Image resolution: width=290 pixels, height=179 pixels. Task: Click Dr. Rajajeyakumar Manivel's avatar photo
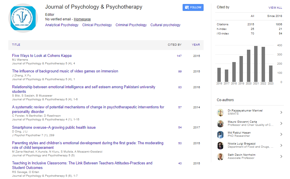click(220, 112)
